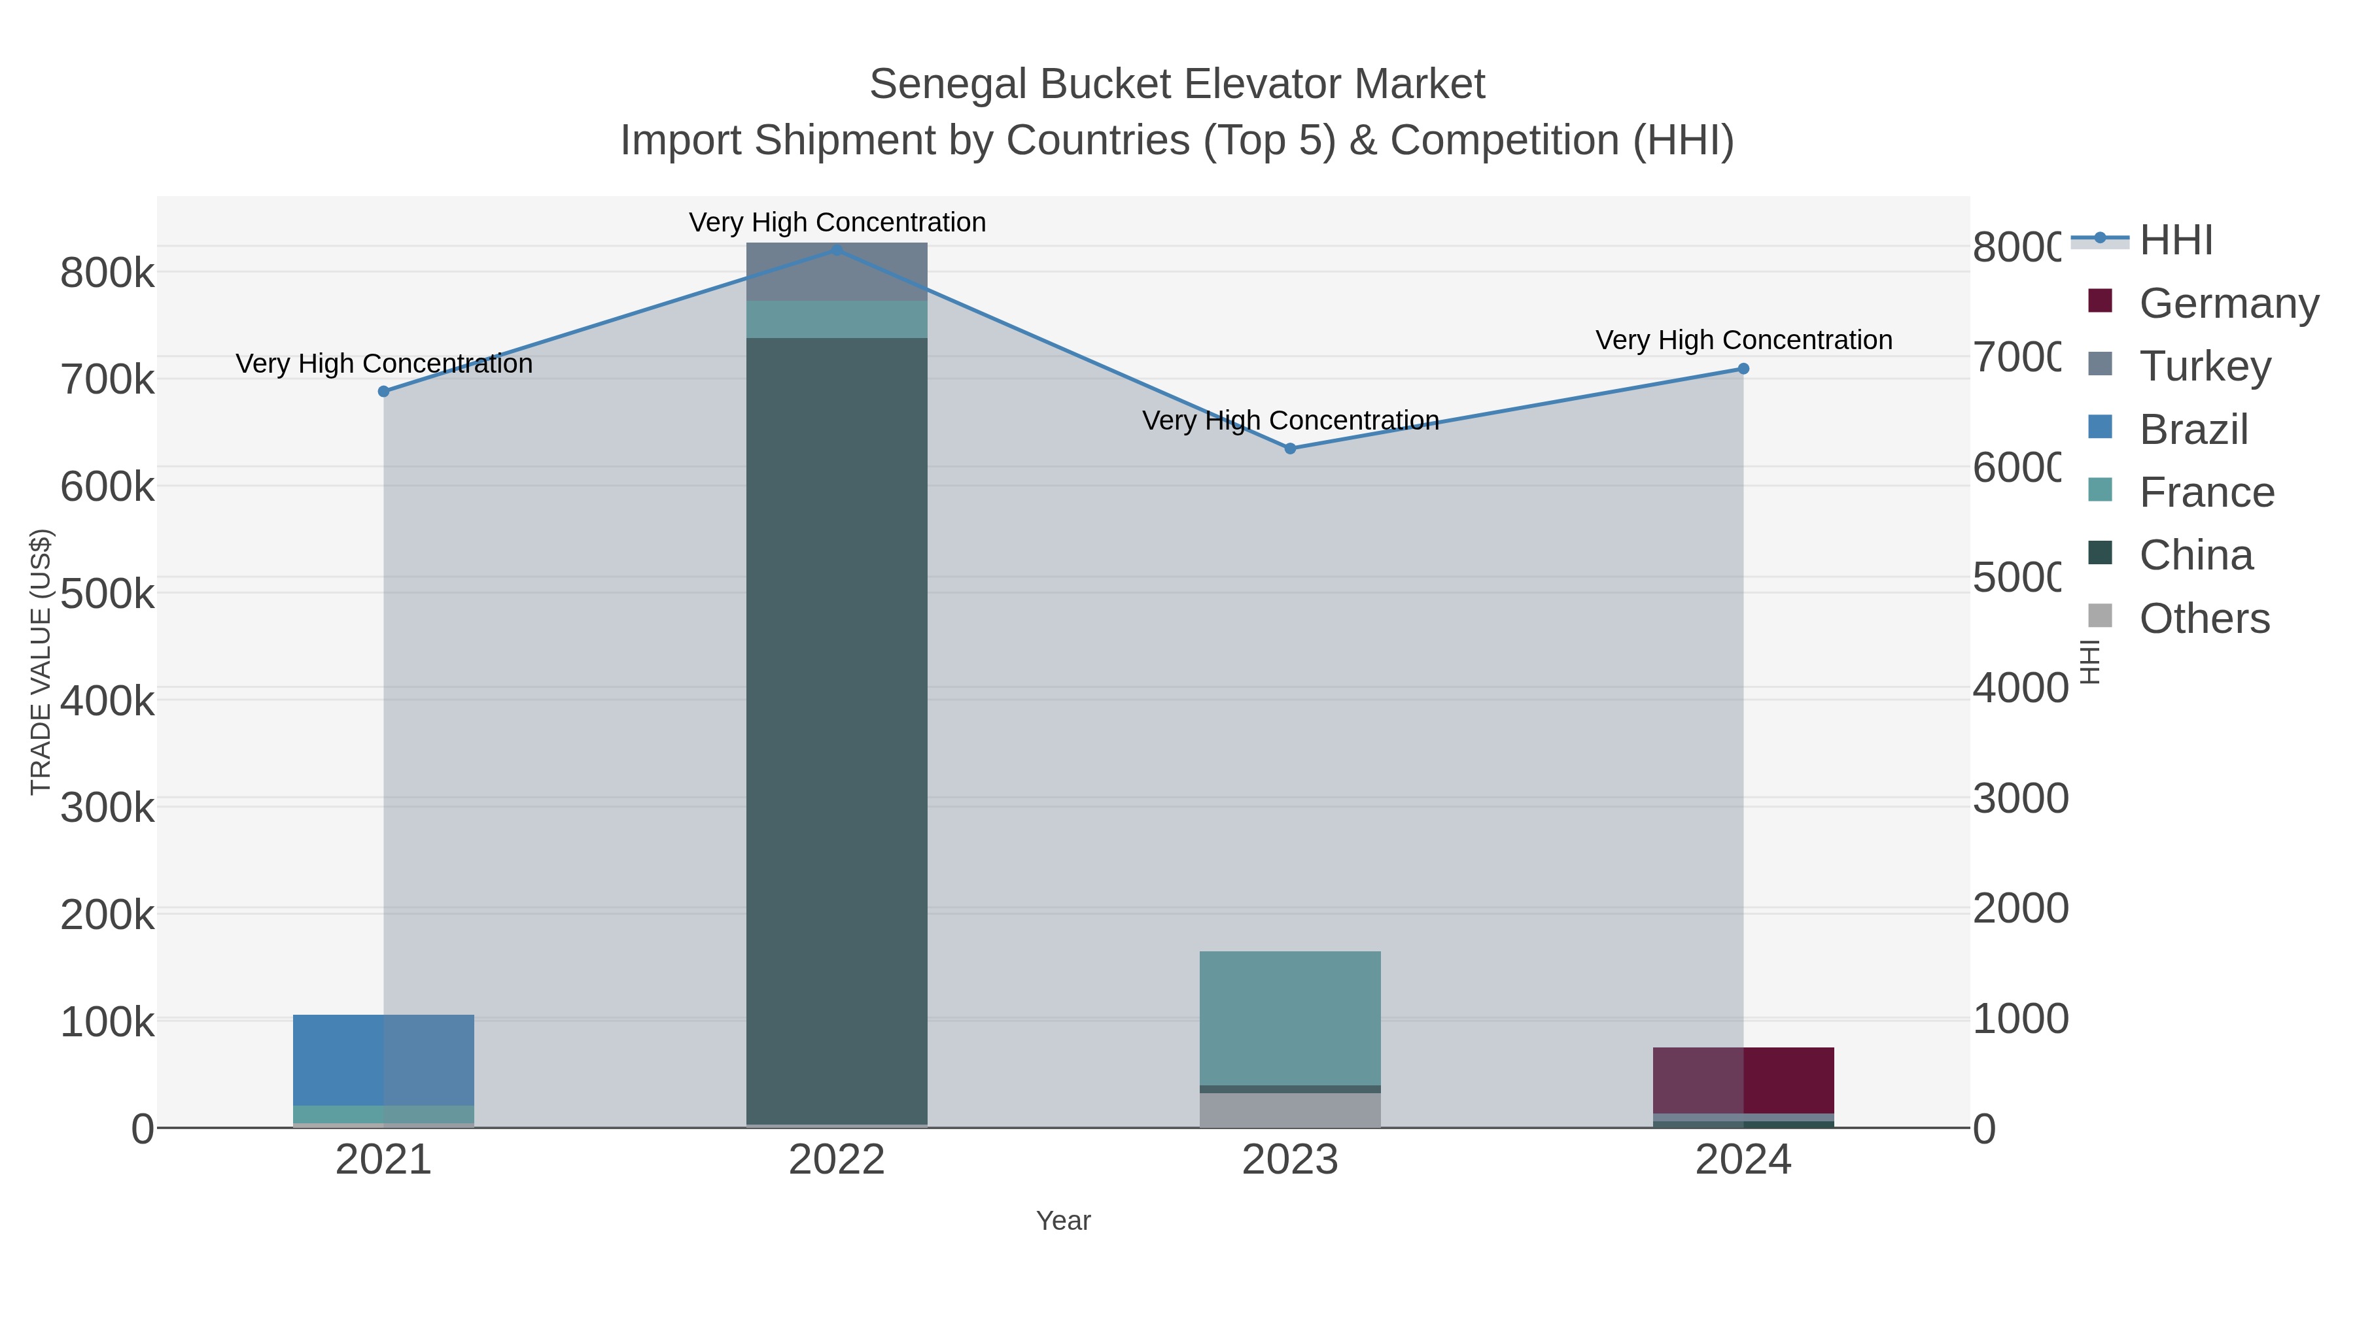Select the China bar segment in 2022
This screenshot has height=1324, width=2355.
pyautogui.click(x=837, y=731)
